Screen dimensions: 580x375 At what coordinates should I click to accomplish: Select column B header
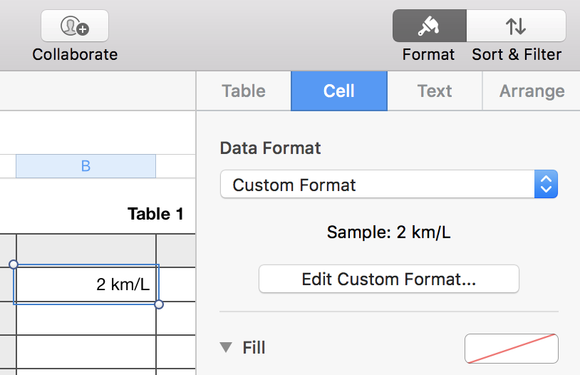coord(86,166)
